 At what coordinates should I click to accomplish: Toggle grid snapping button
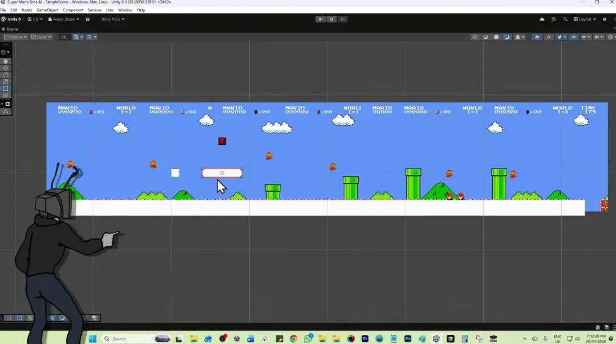click(x=91, y=37)
